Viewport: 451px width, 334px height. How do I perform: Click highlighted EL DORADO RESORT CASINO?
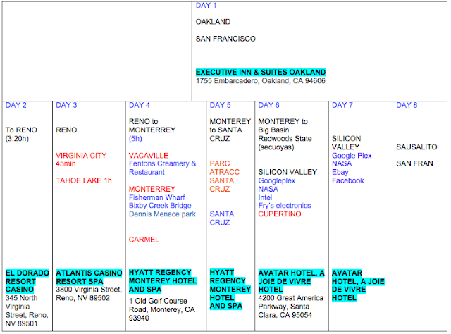[x=27, y=281]
